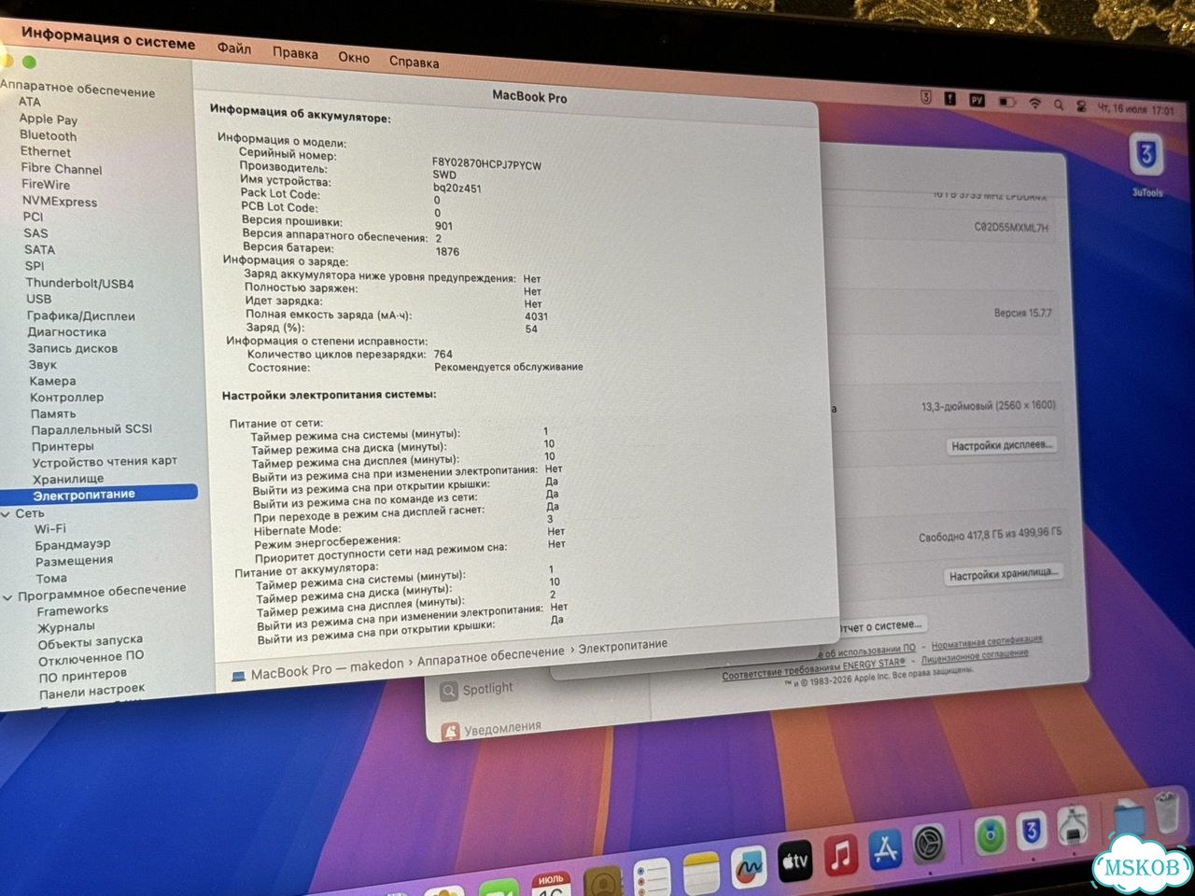Image resolution: width=1195 pixels, height=896 pixels.
Task: Select Хранилище in the sidebar
Action: pos(68,479)
